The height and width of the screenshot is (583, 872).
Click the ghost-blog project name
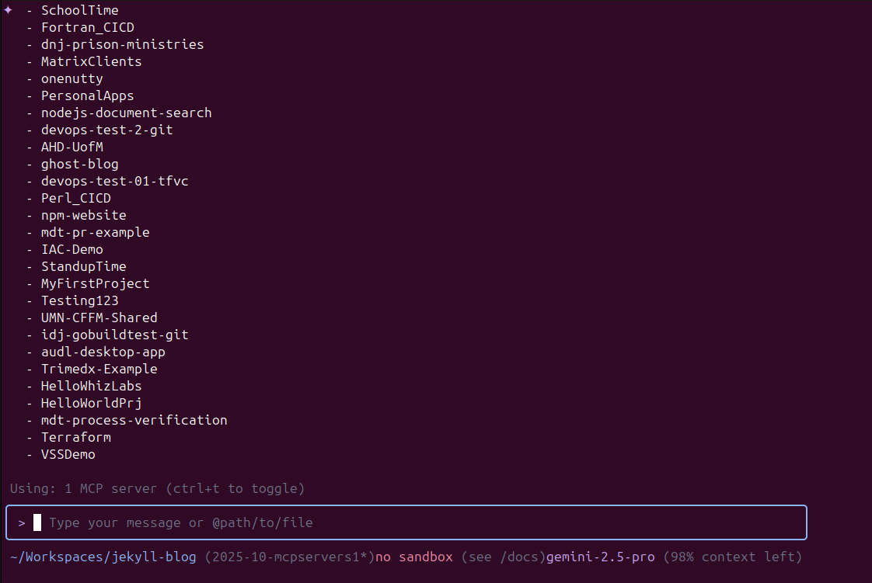[79, 164]
